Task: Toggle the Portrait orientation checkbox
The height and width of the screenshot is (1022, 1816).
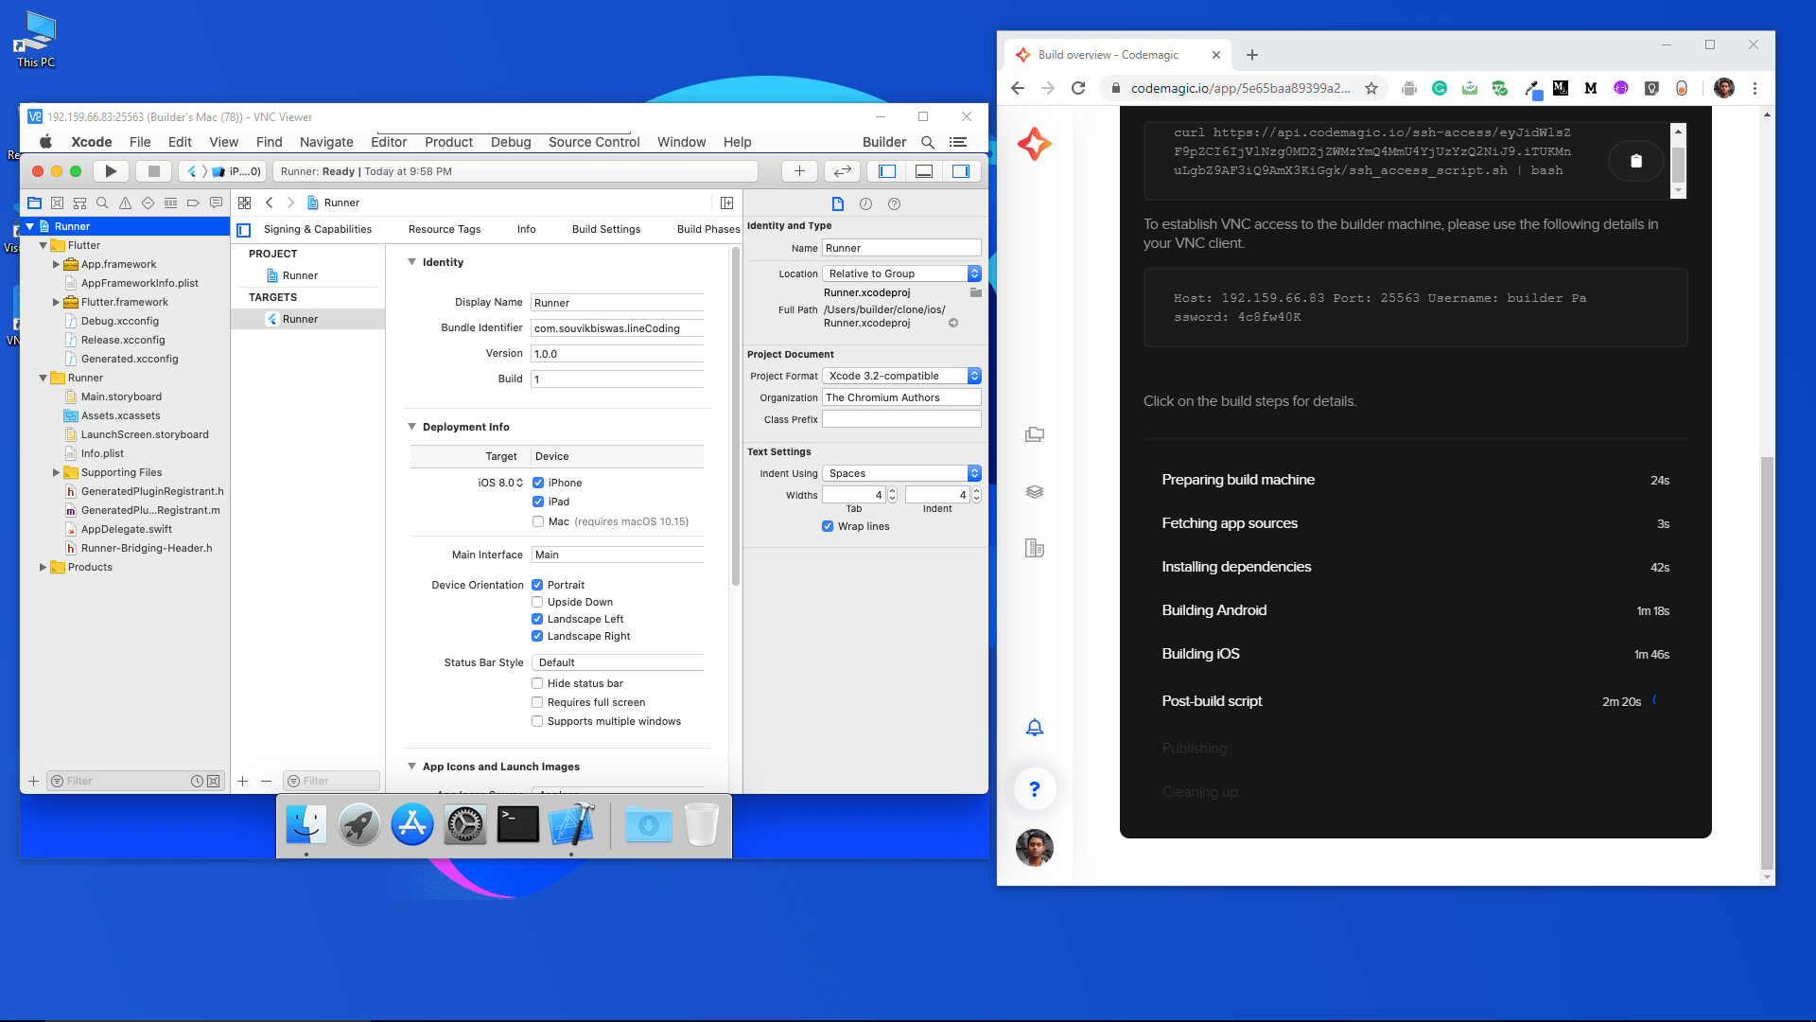Action: (x=537, y=585)
